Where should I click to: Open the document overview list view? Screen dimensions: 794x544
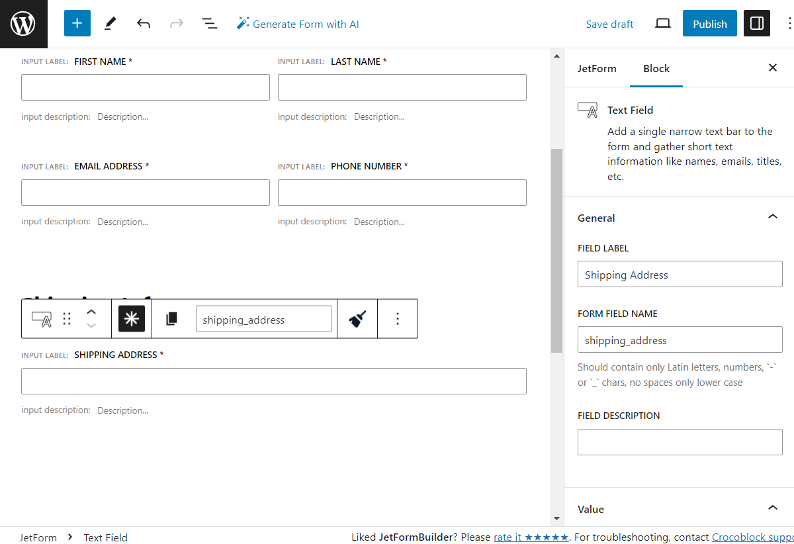pyautogui.click(x=210, y=24)
